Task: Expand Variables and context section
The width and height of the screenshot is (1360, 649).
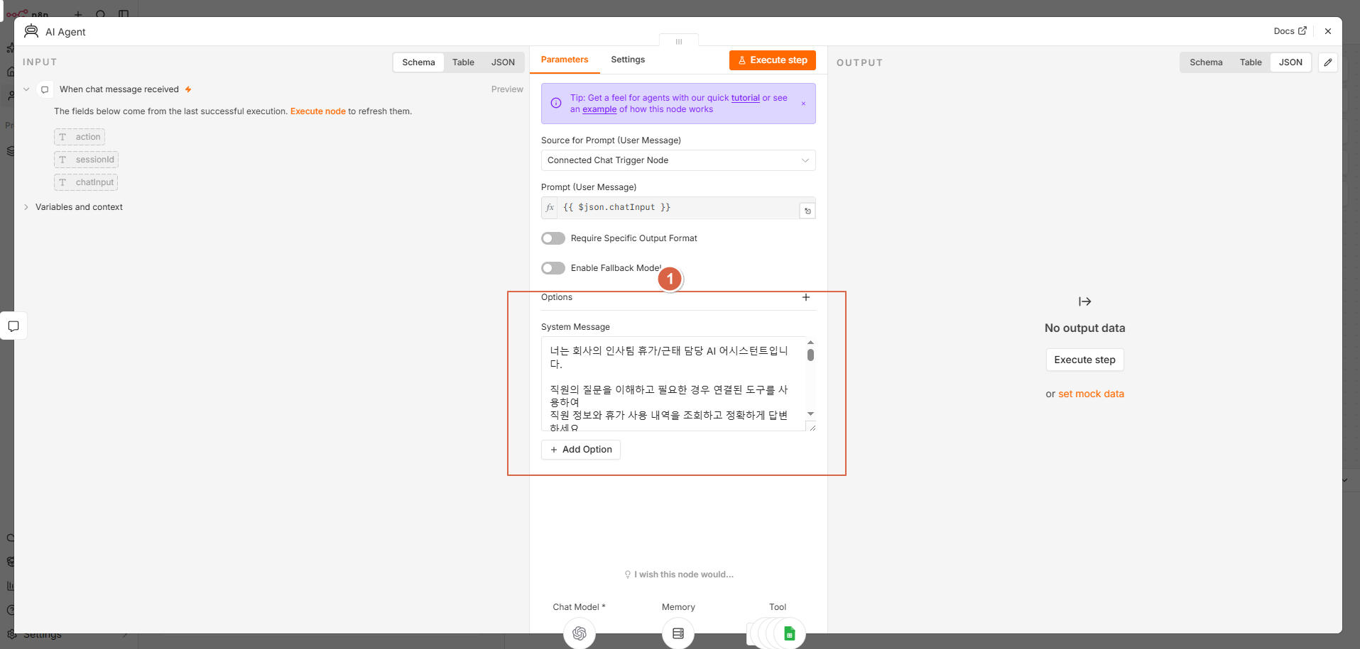Action: coord(26,207)
